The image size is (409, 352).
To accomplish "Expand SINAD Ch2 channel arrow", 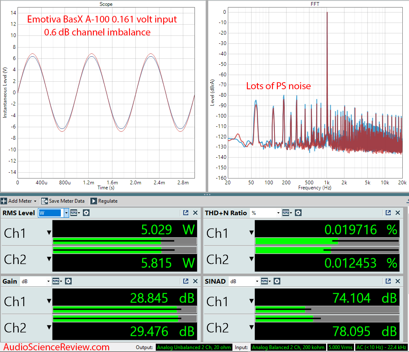I will click(252, 327).
